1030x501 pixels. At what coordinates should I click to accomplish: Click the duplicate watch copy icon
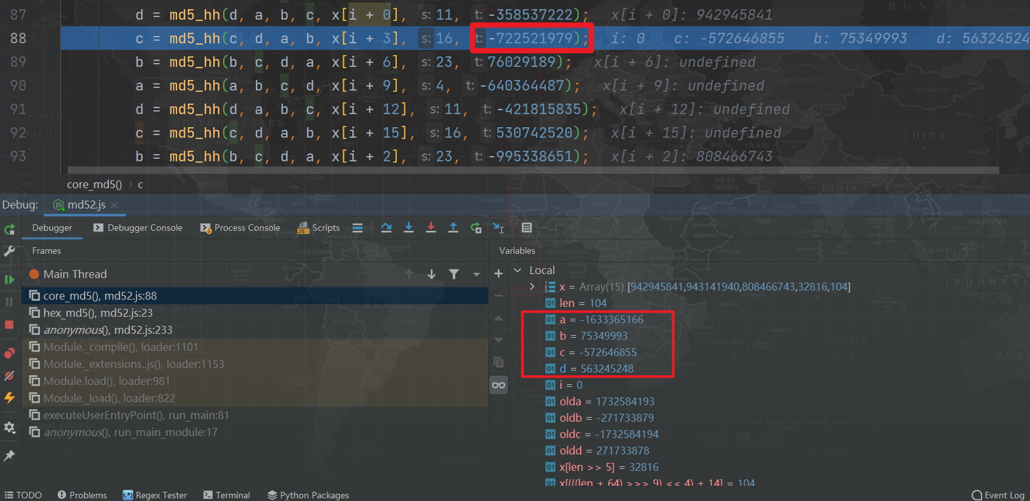point(499,363)
